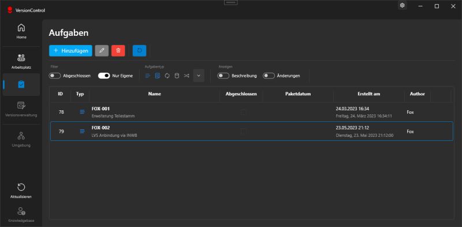
Task: Sort by the ID column header
Action: tap(61, 94)
